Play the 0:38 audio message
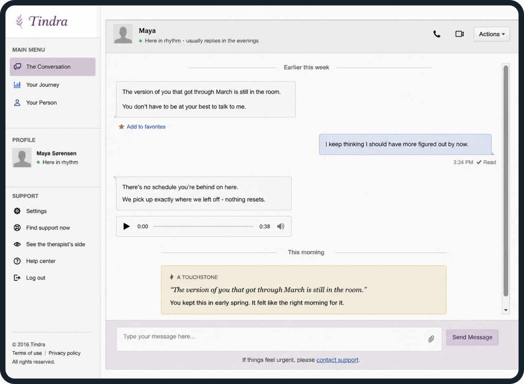Screen dimensions: 524x384 (x=127, y=226)
